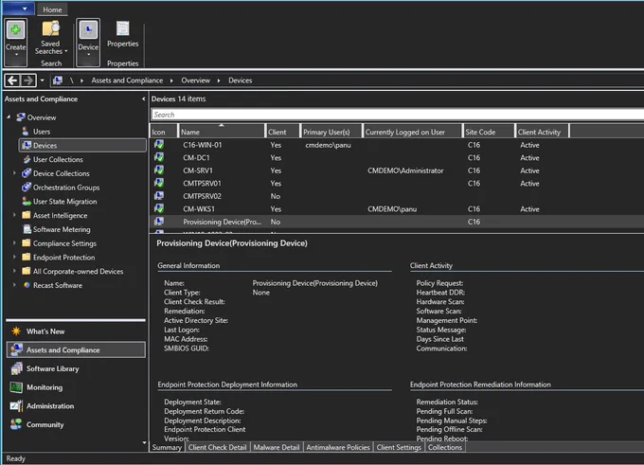Screen dimensions: 644x465
Task: Expand the navigation pane overflow arrow
Action: [x=144, y=442]
